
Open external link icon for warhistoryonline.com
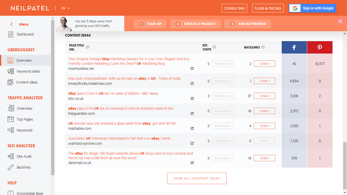(192, 143)
